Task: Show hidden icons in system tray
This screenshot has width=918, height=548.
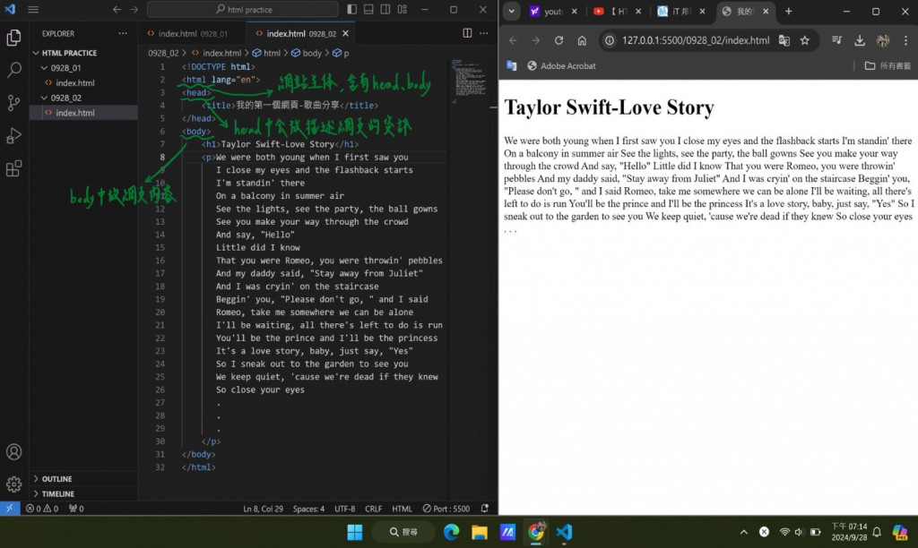Action: coord(743,532)
